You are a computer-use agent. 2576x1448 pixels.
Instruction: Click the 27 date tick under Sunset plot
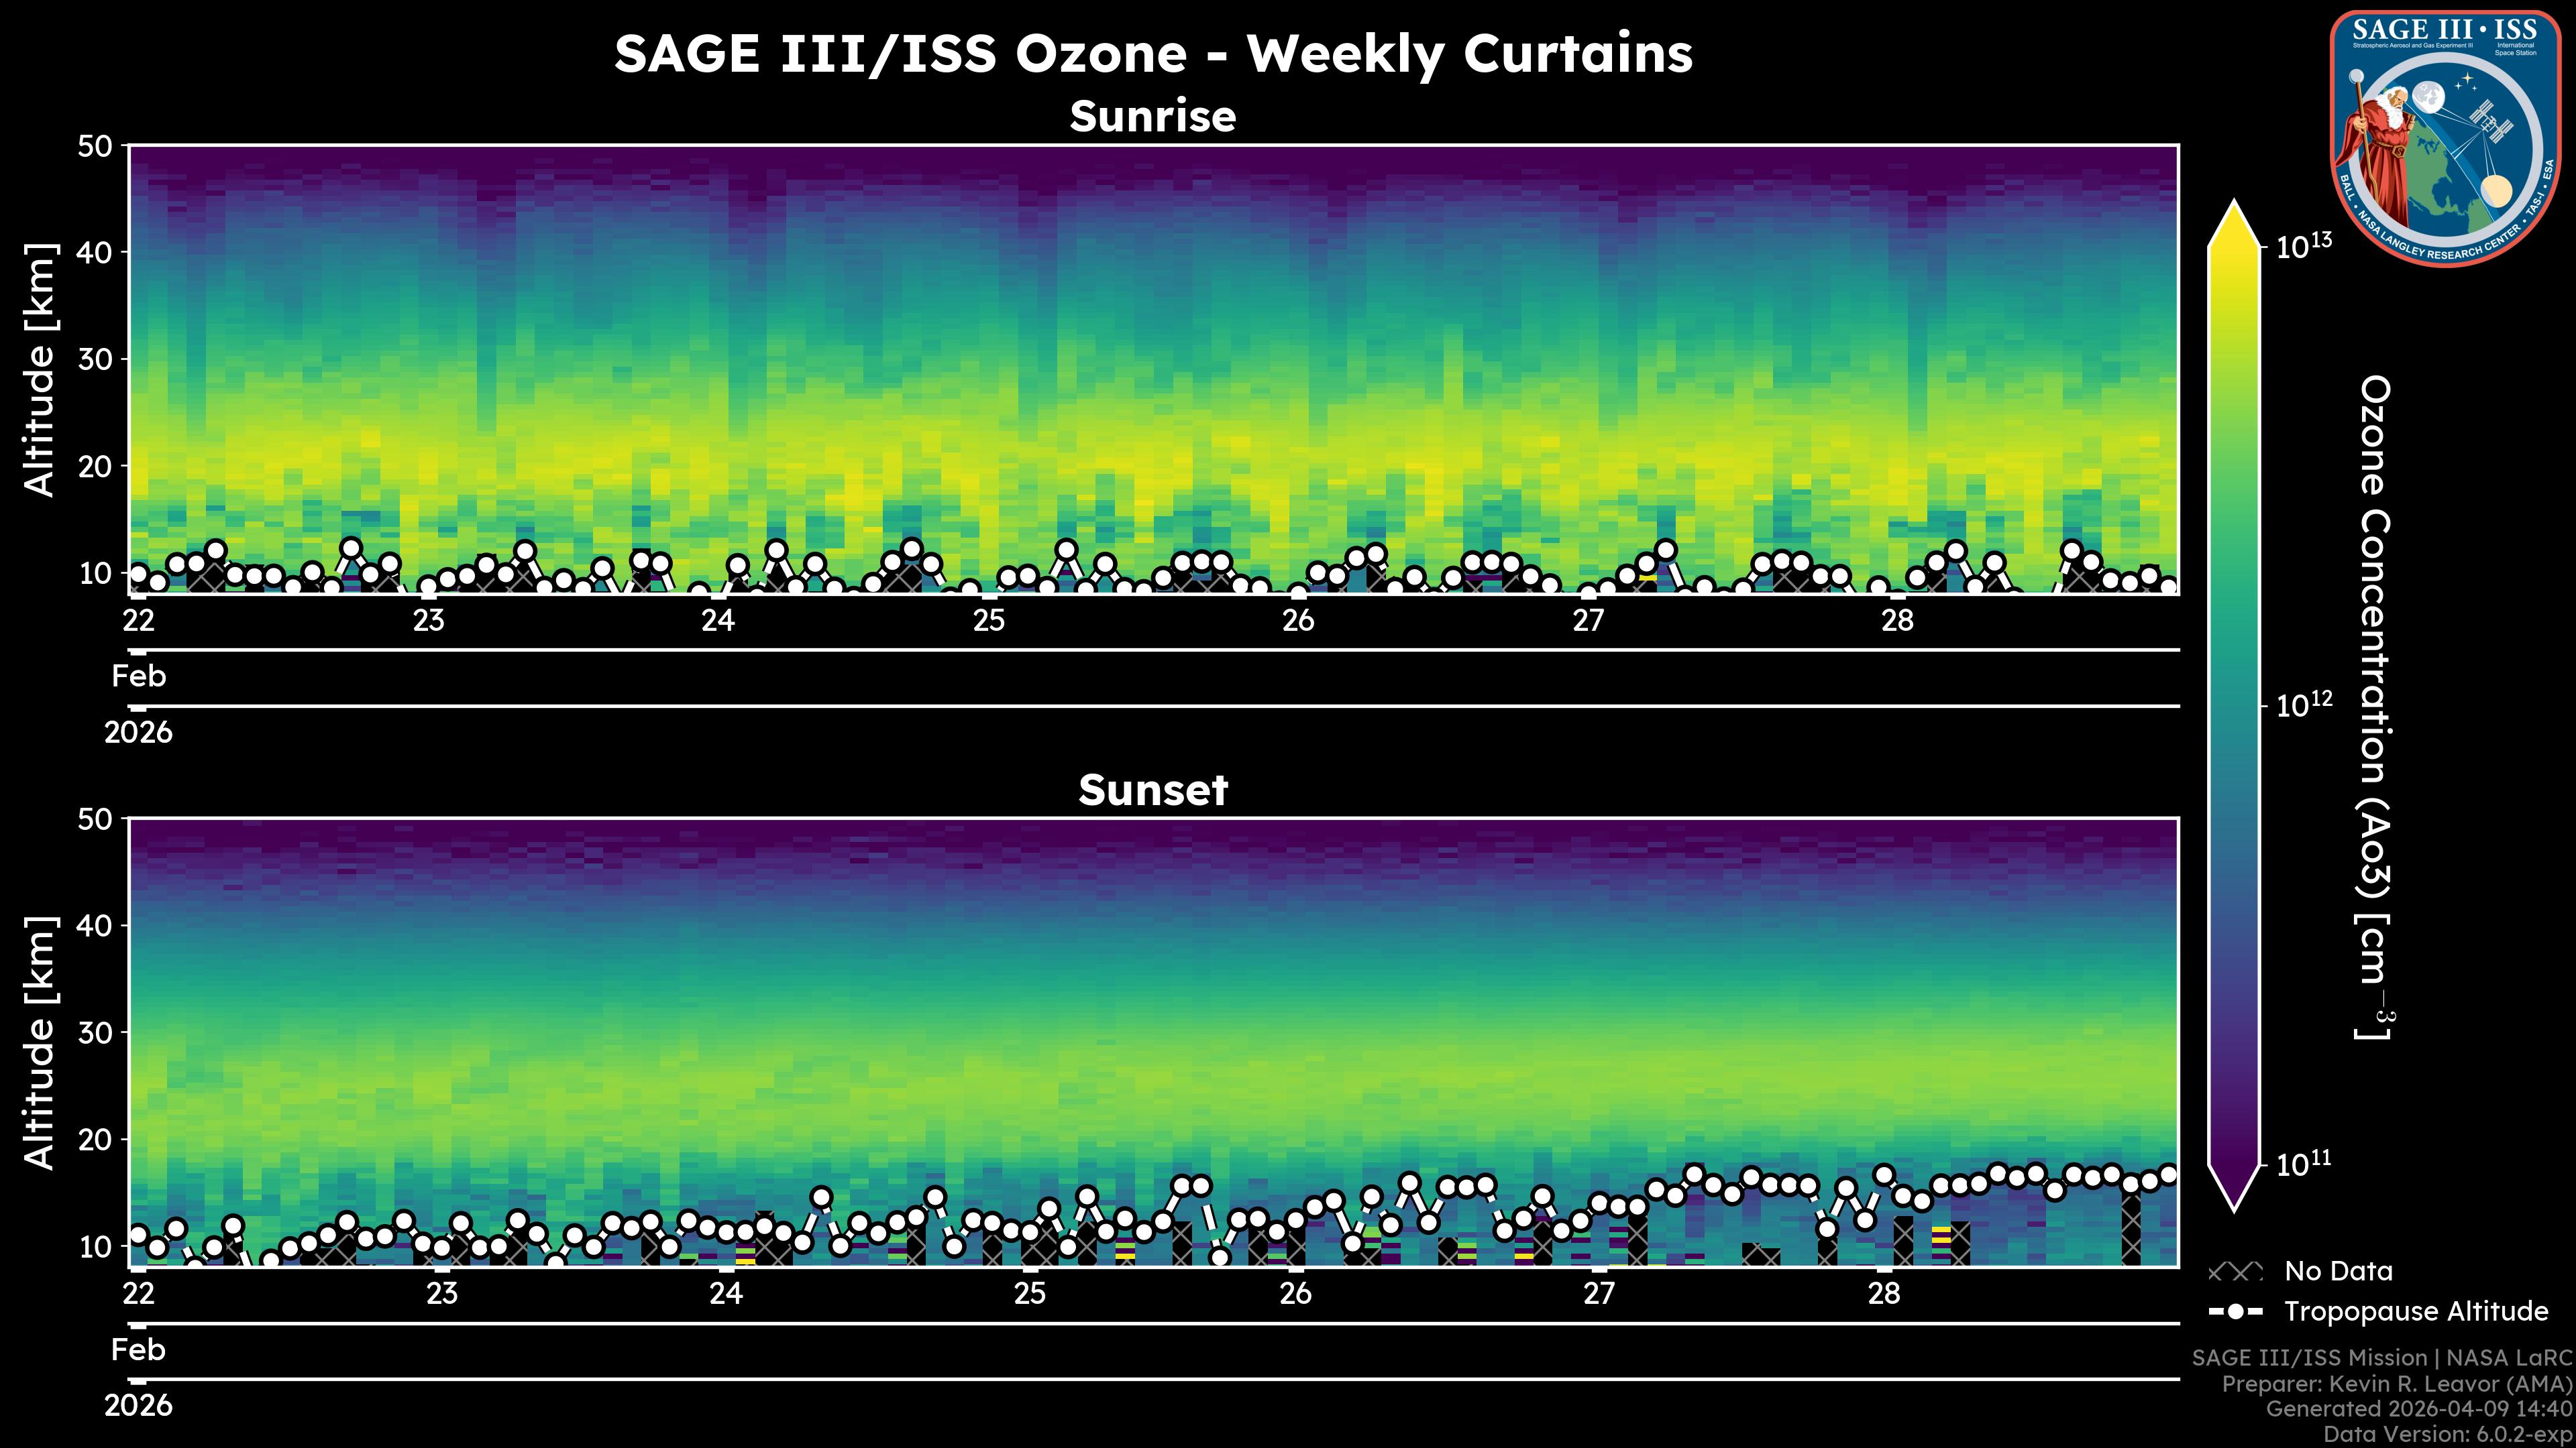click(x=1598, y=1294)
